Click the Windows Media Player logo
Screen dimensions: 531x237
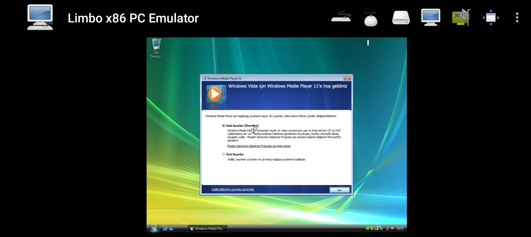216,94
